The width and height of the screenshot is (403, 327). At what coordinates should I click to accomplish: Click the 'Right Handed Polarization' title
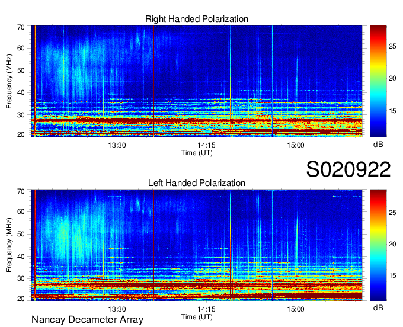click(197, 19)
